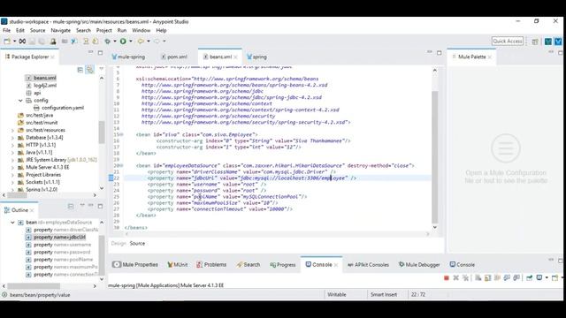
Task: Open the Project menu
Action: (x=104, y=30)
